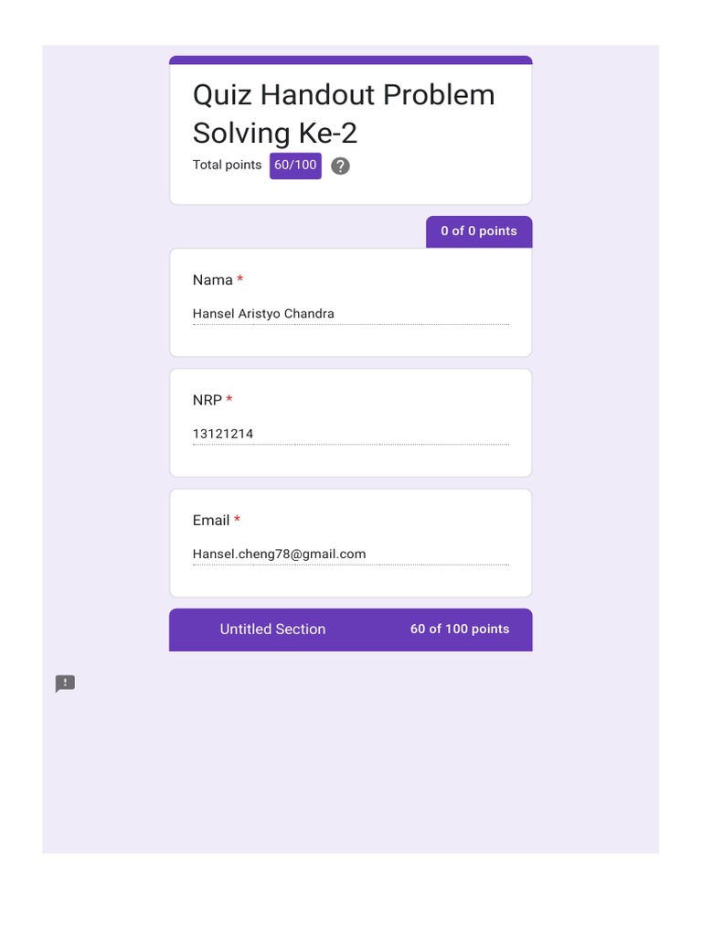
Task: Click the Total points text
Action: (227, 165)
